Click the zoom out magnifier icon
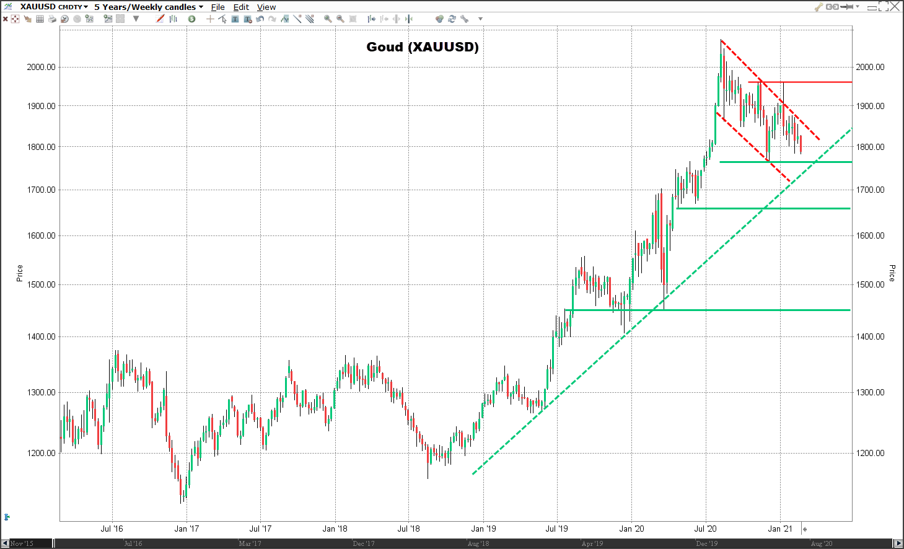The width and height of the screenshot is (904, 549). pos(340,19)
